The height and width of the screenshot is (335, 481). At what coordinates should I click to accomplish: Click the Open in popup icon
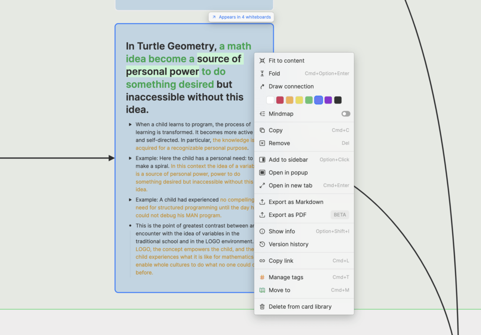point(262,173)
